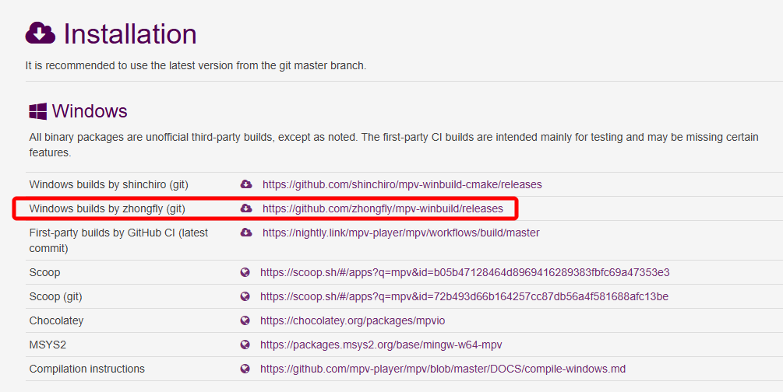The image size is (783, 392).
Task: Open chocolatey.org mpvio package link
Action: click(x=353, y=320)
